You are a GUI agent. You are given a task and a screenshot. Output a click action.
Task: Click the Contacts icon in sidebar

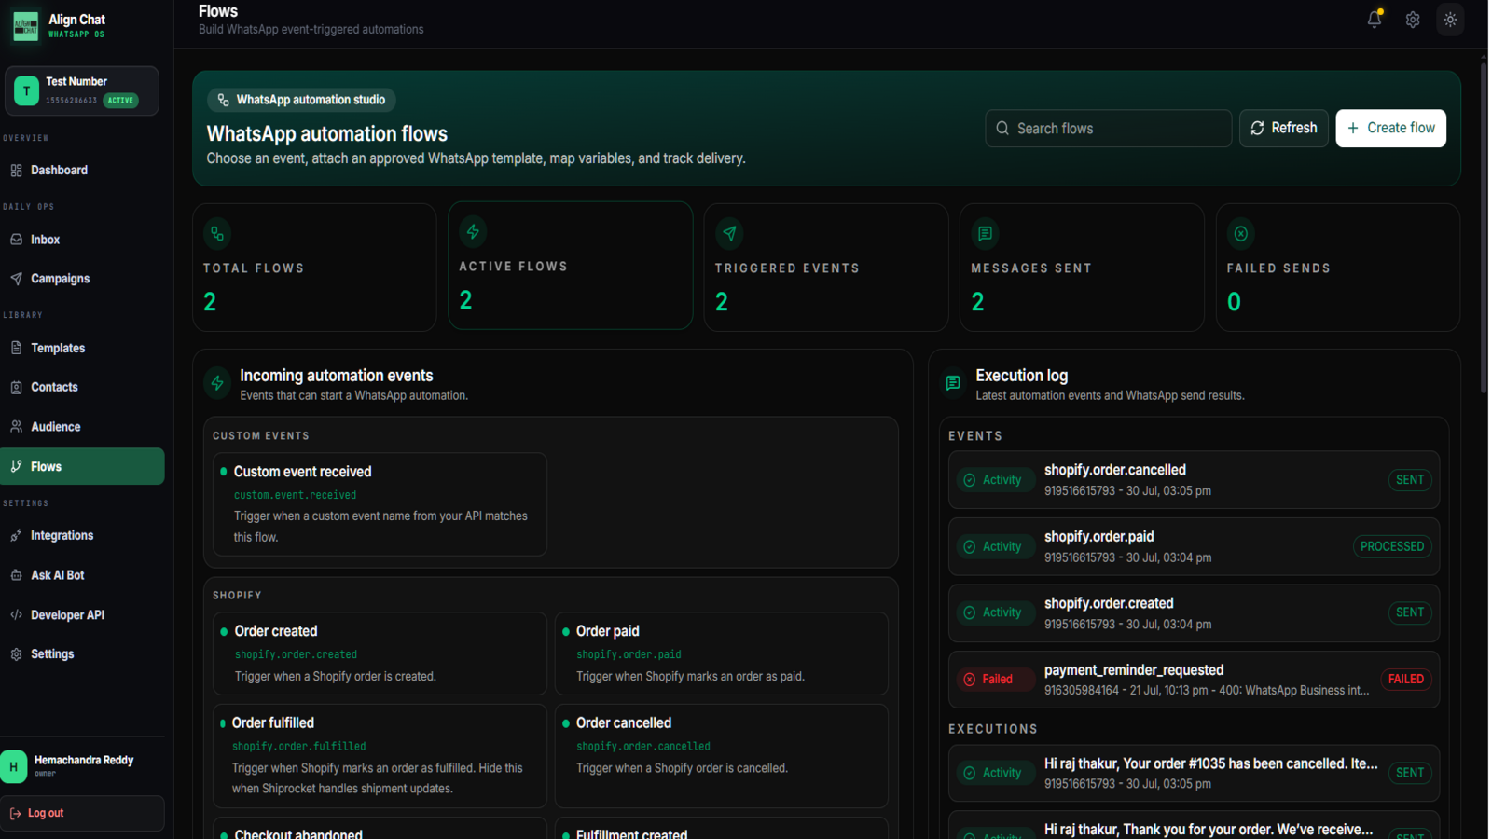tap(16, 387)
